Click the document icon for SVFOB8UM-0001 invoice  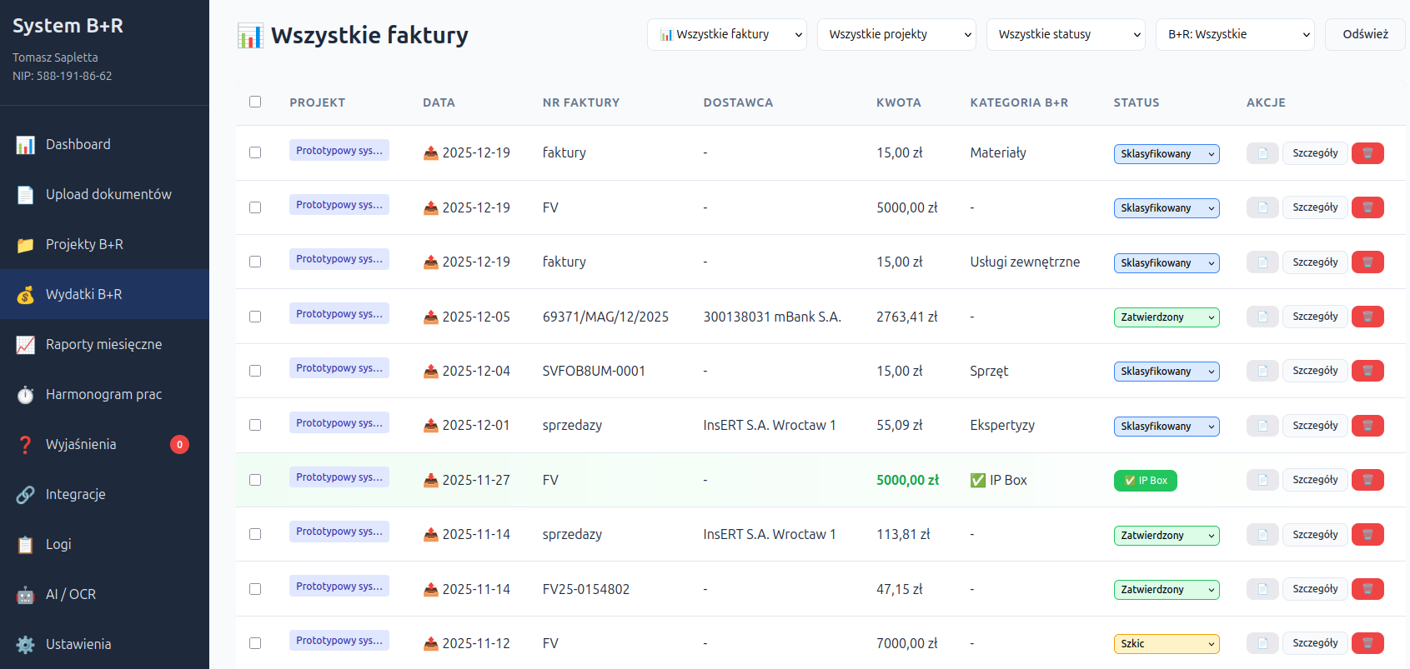(1262, 371)
